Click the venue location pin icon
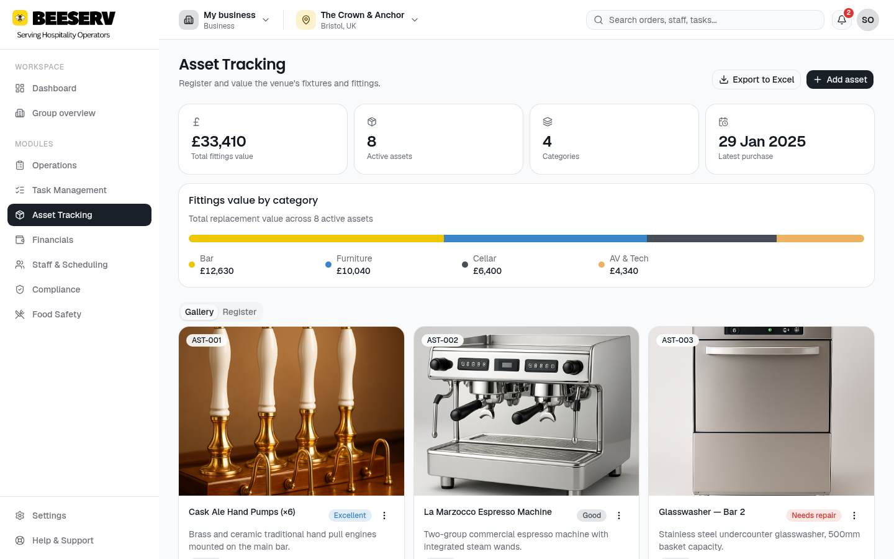Viewport: 894px width, 559px height. click(305, 20)
